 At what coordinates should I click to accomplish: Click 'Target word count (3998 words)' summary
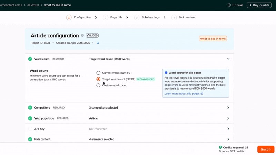coord(110,59)
